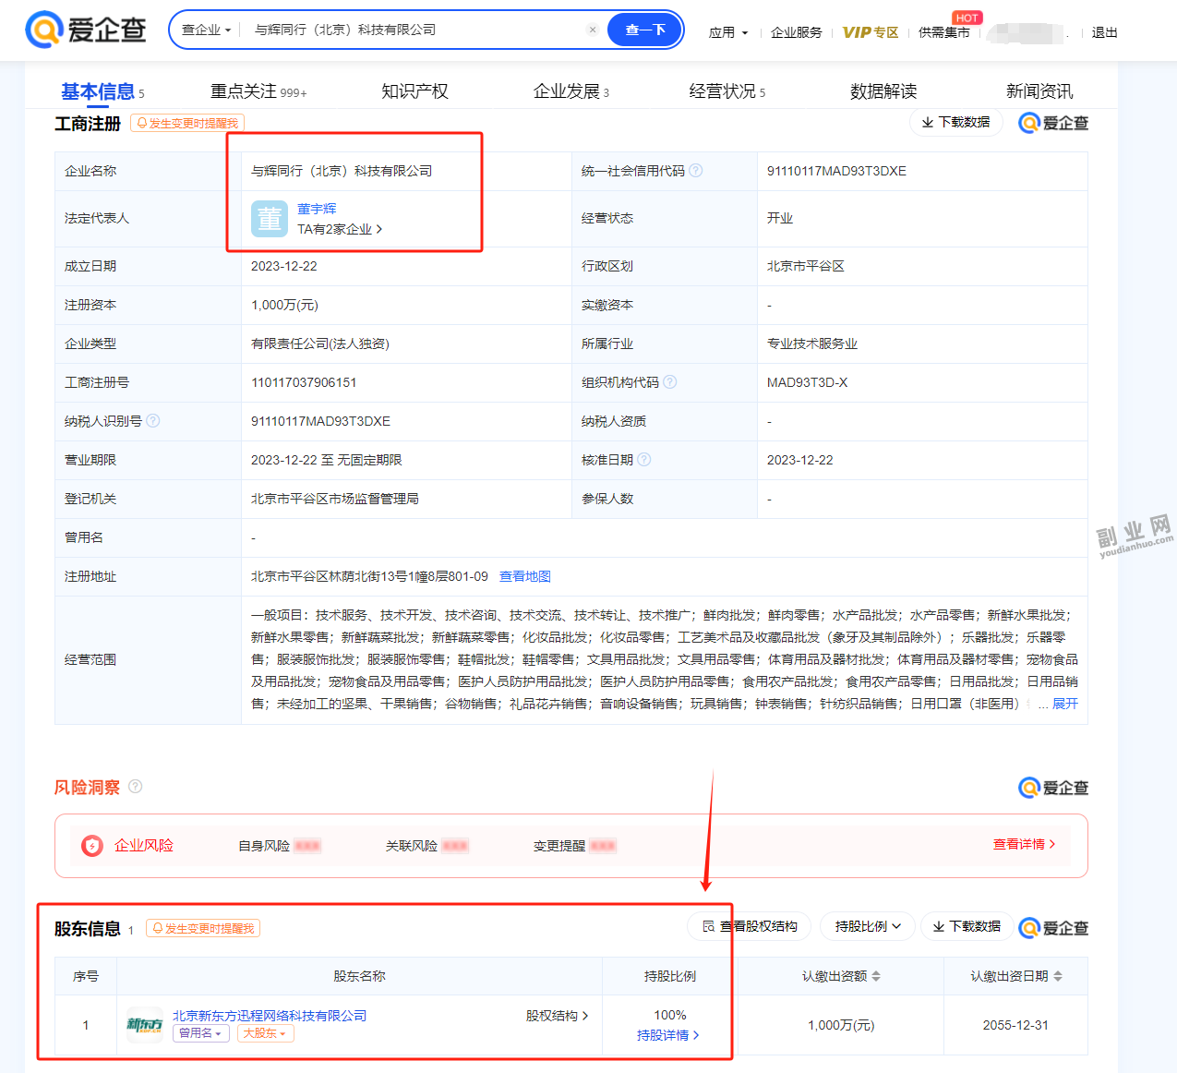This screenshot has width=1177, height=1073.
Task: Select the 北京市平谷区 administrative region value
Action: tap(806, 266)
